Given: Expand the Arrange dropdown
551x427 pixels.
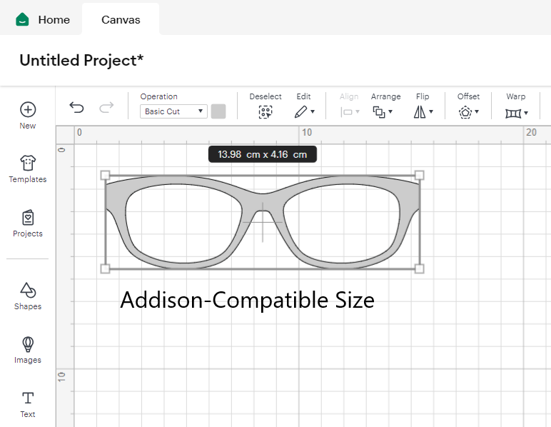Looking at the screenshot, I should tap(383, 112).
